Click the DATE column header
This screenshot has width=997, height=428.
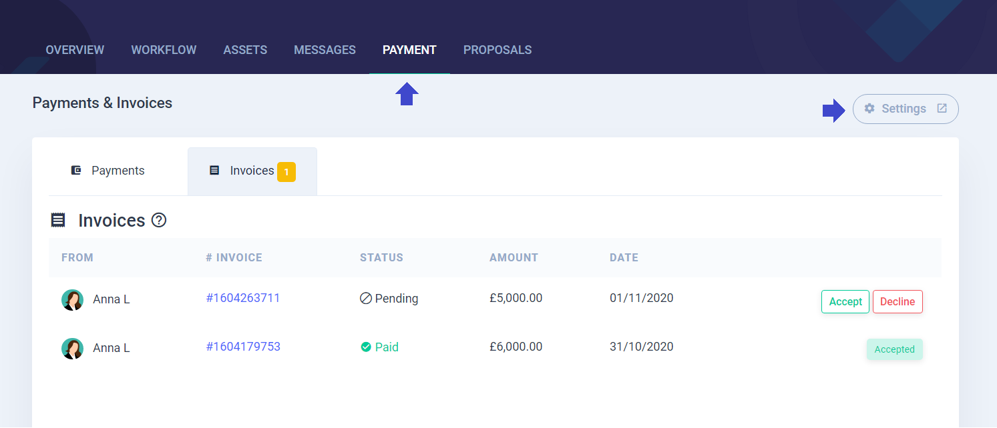pos(624,257)
